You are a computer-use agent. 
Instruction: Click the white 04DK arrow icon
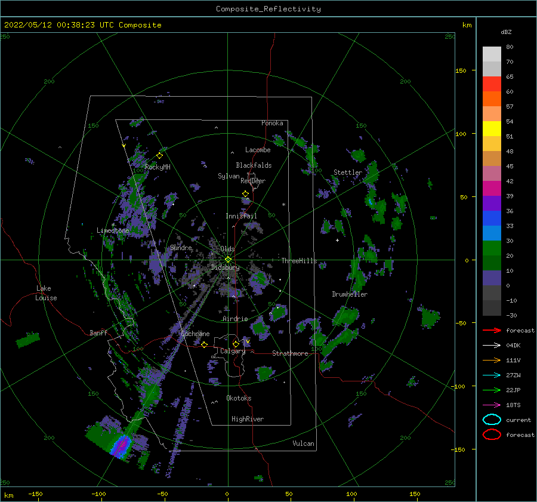[492, 345]
